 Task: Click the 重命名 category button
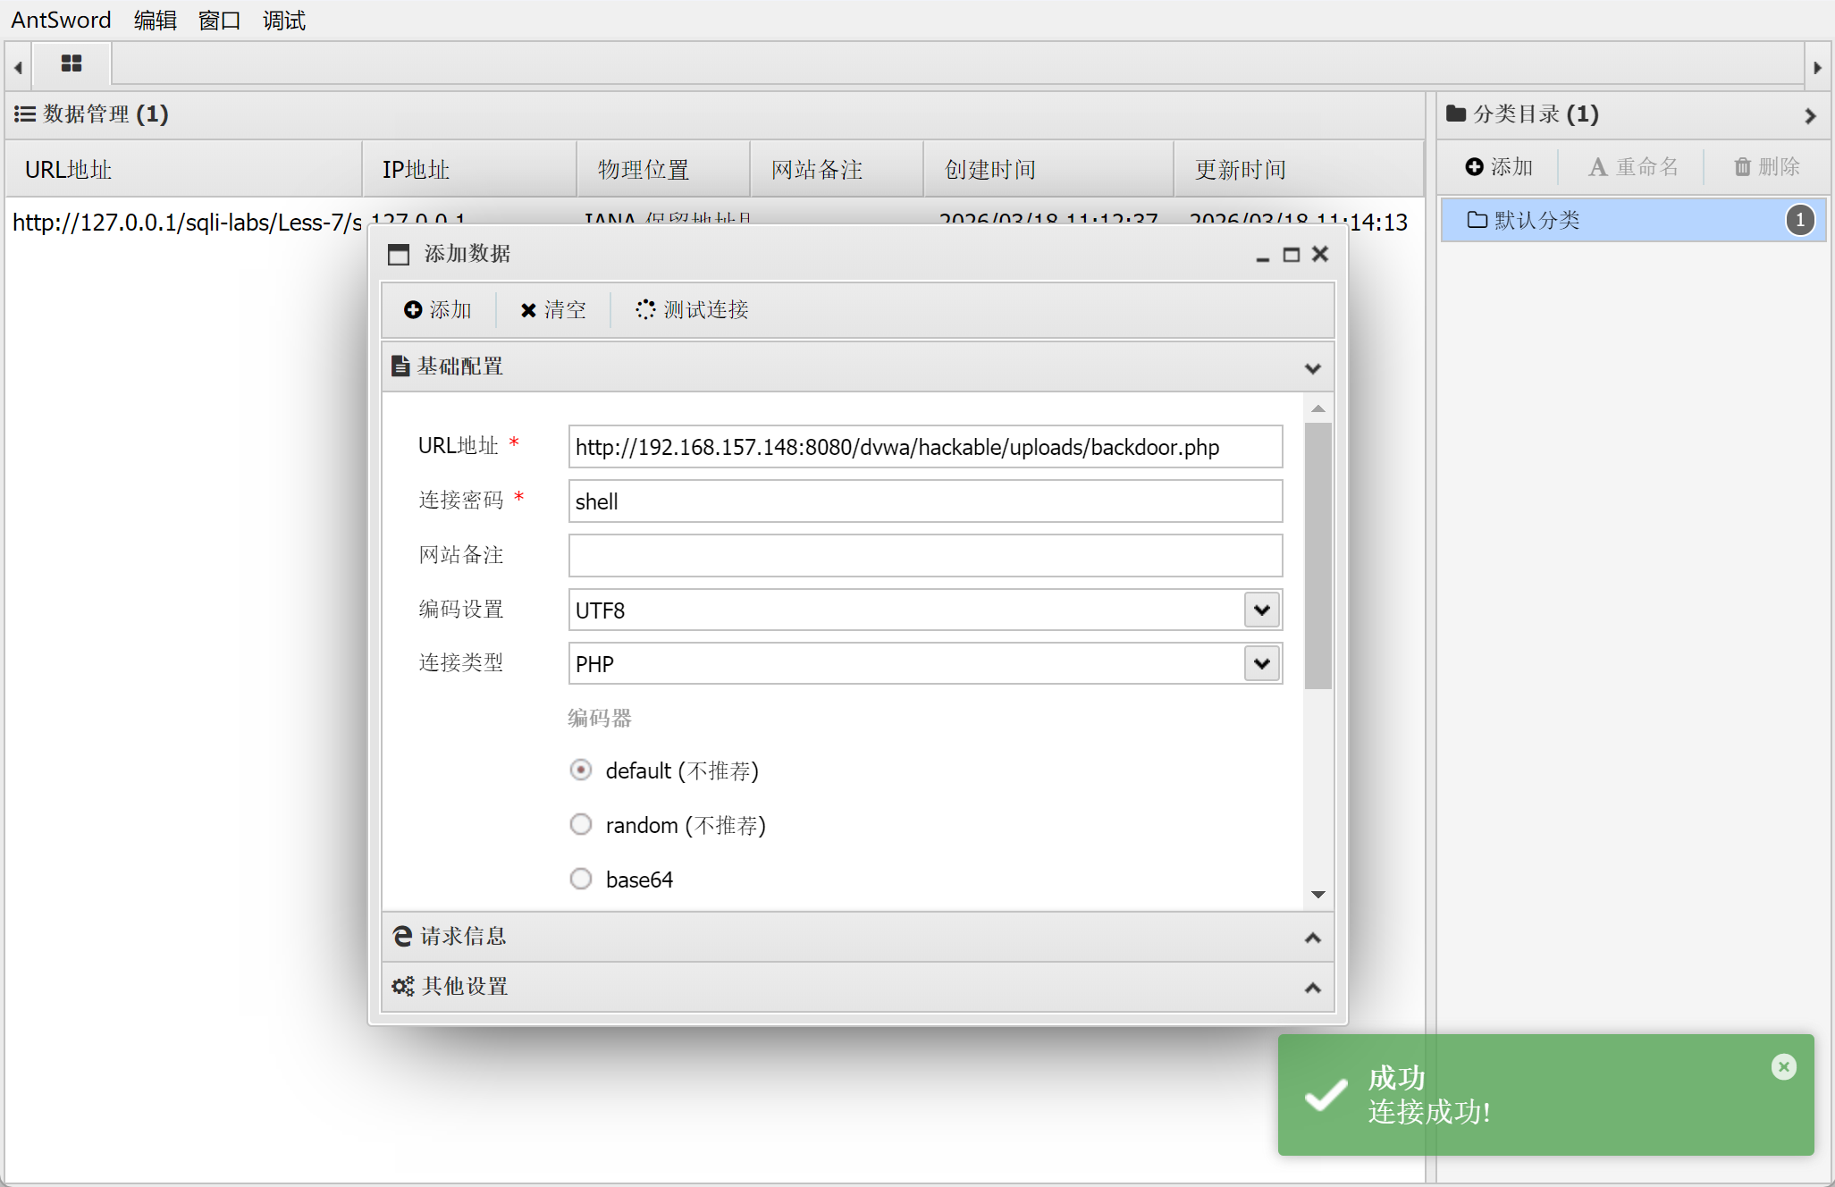[x=1633, y=167]
